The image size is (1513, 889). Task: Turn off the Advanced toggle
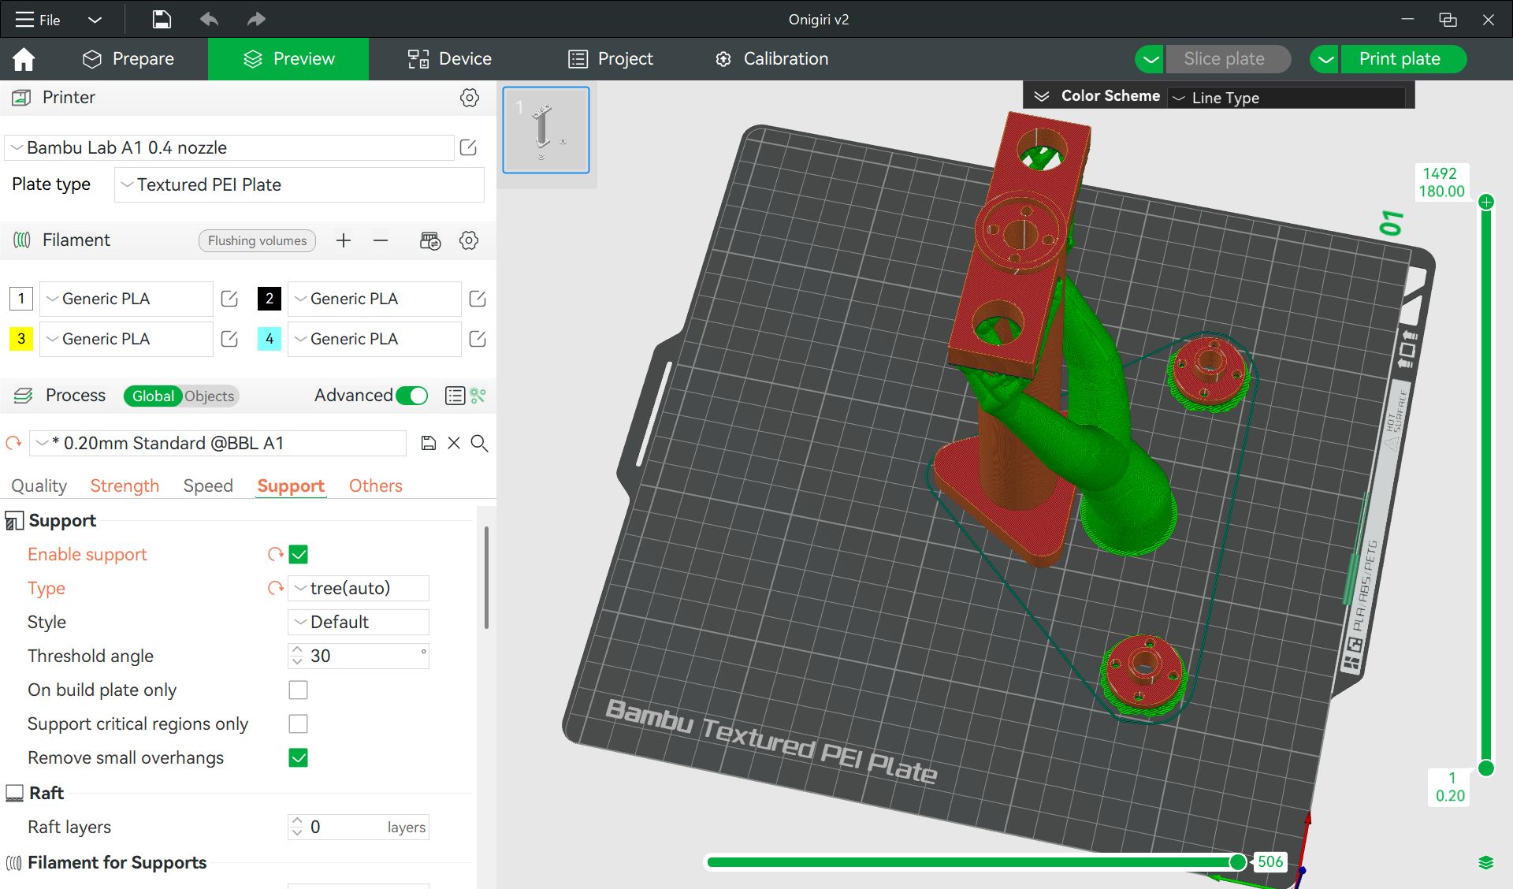click(411, 396)
